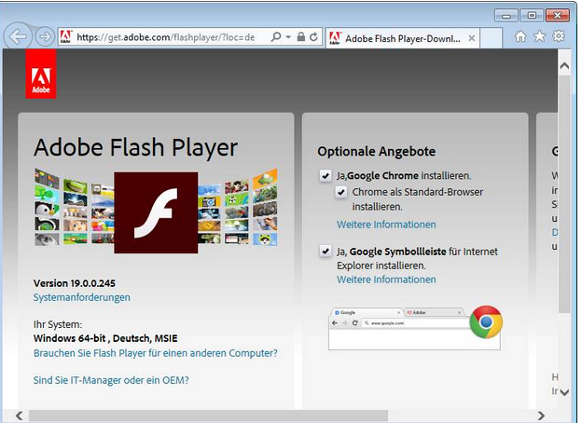Click the horizontal scrollbar thumb

[208, 416]
